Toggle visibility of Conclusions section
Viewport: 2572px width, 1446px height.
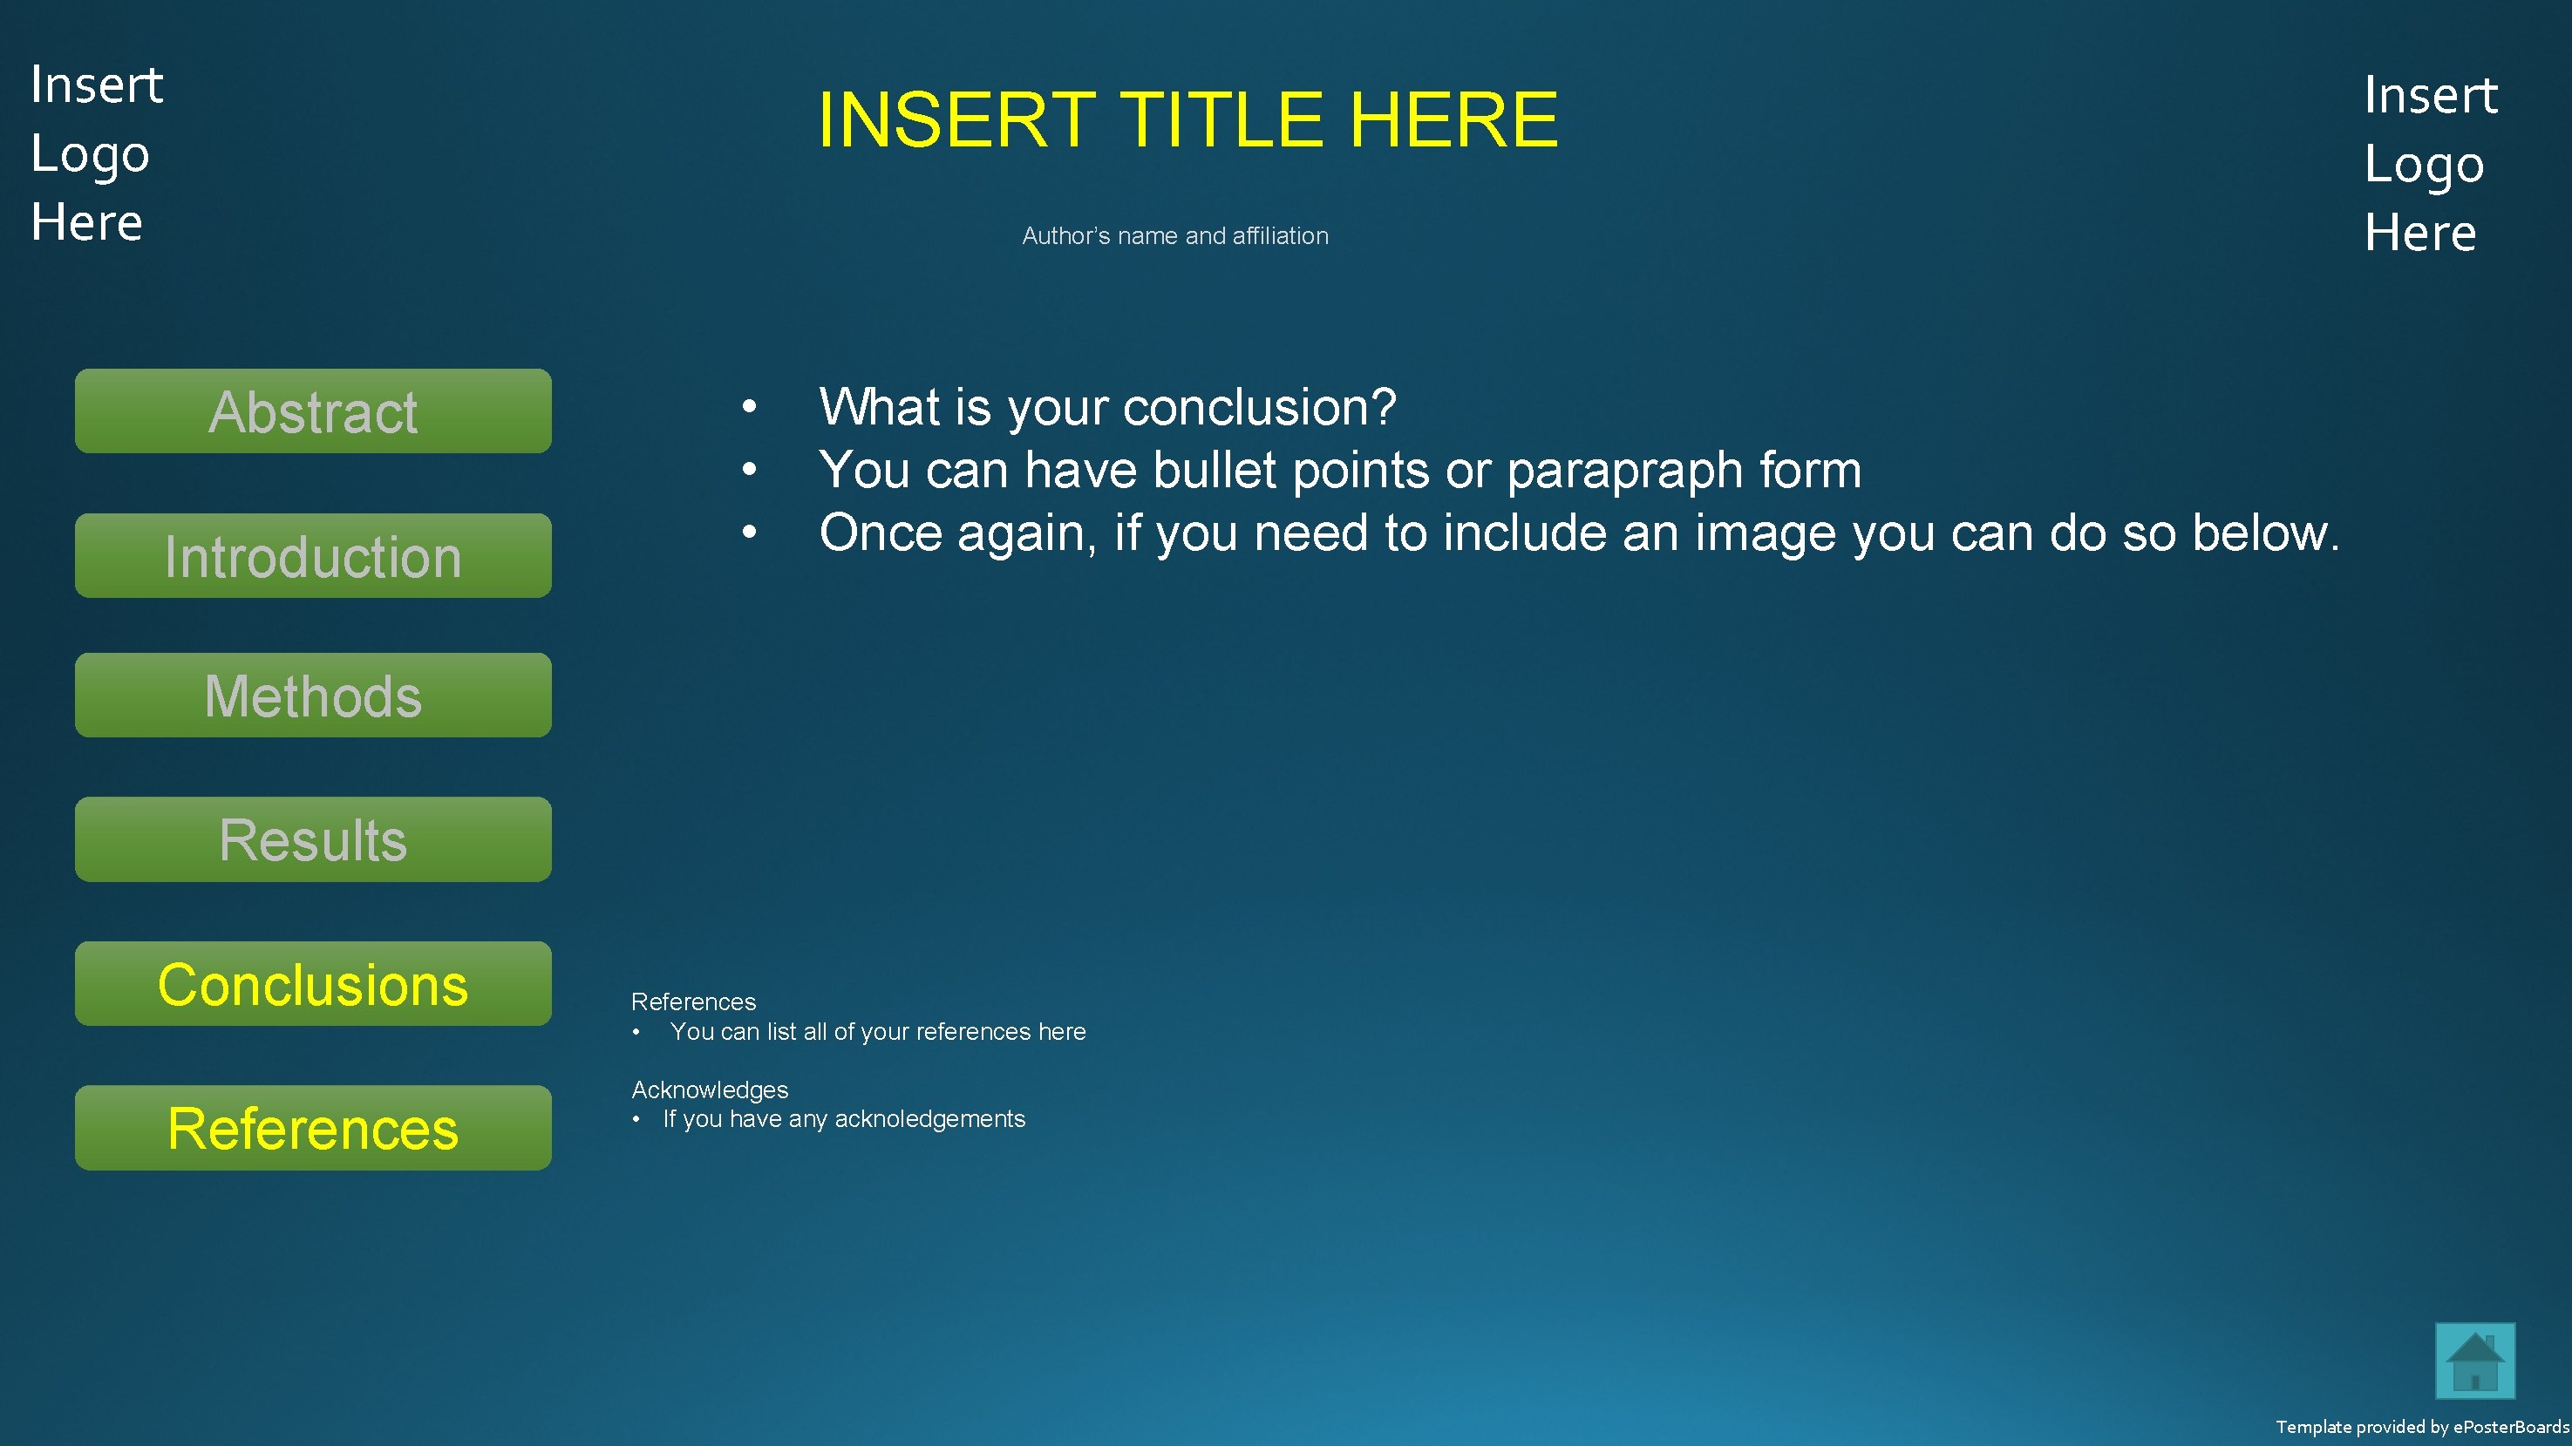point(311,985)
